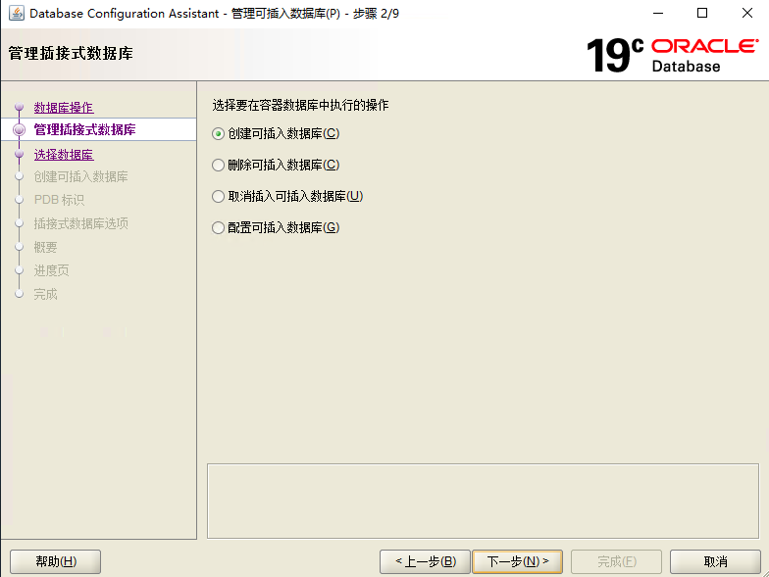Open the 选择数据库 step link
The image size is (769, 577).
coord(64,155)
